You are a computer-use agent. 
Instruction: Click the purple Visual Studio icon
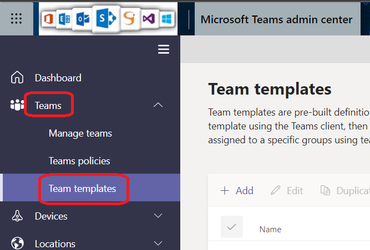pos(148,20)
